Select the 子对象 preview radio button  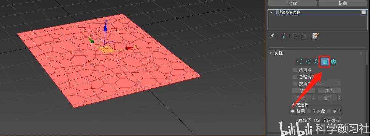pyautogui.click(x=309, y=111)
